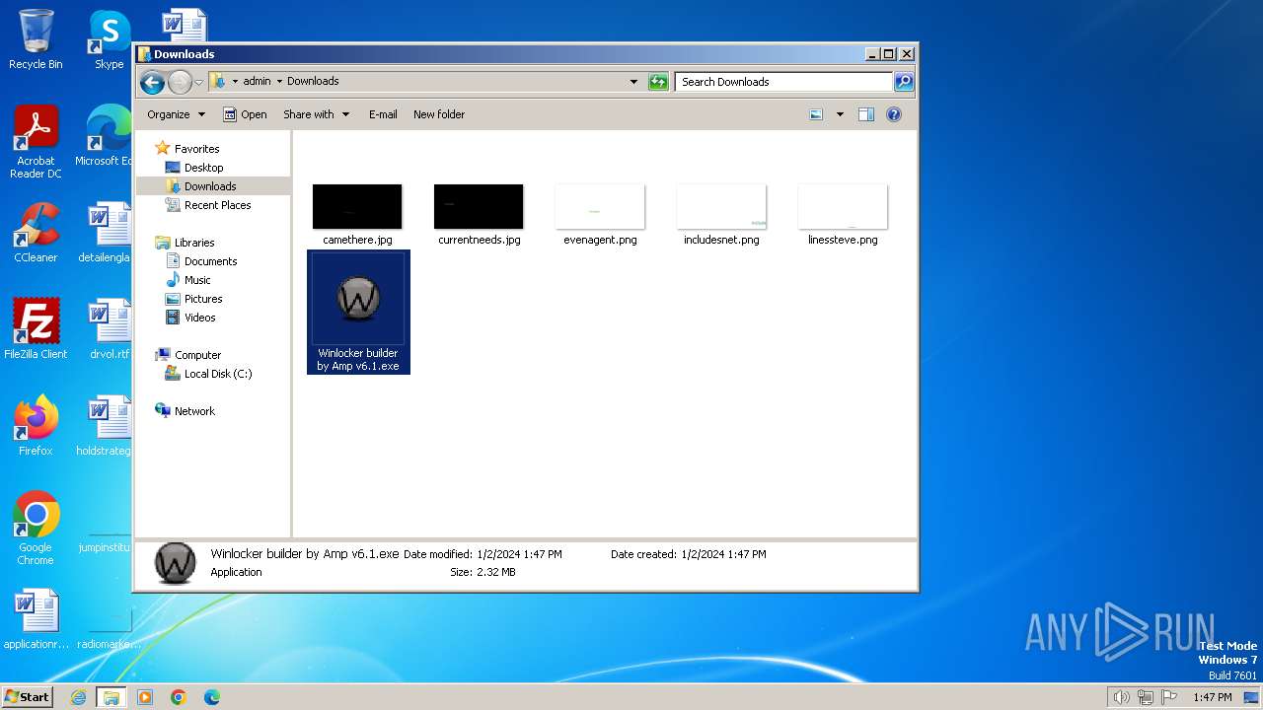Open the view options dropdown arrow

[840, 114]
